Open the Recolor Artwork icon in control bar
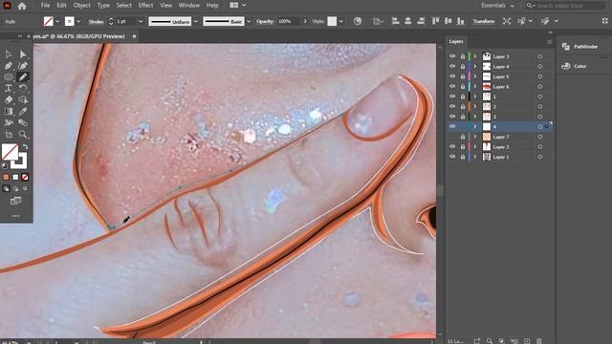 pyautogui.click(x=357, y=21)
